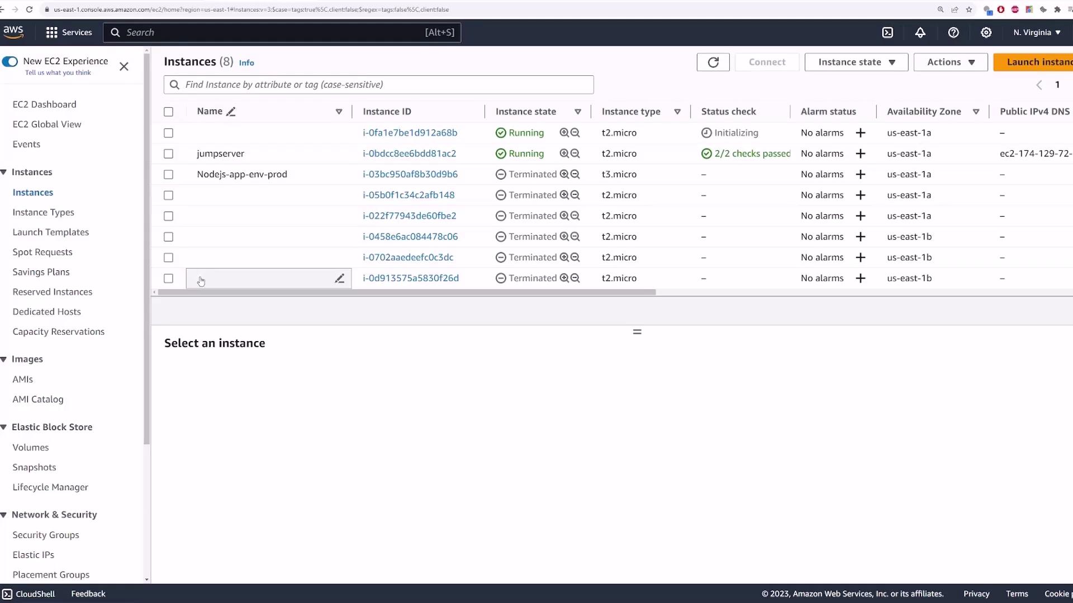Zoom in on the Running filter in the first row
Screen dimensions: 1073x603
coord(564,133)
